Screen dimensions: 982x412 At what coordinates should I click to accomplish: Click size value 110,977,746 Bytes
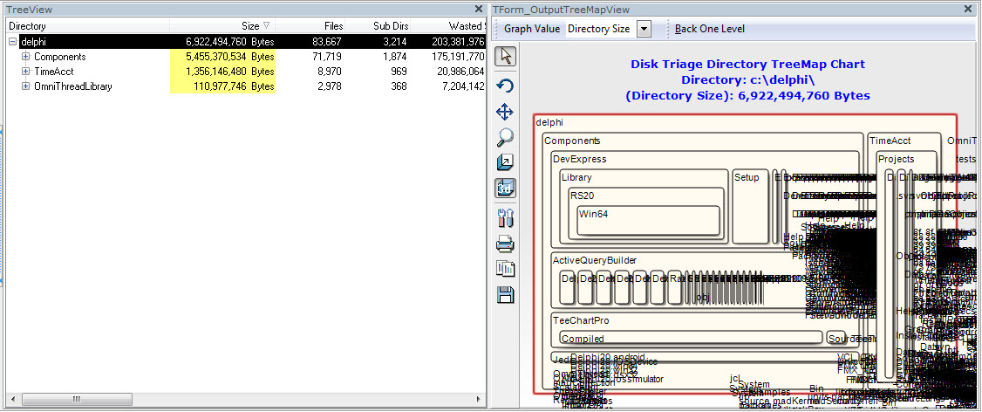[x=235, y=86]
